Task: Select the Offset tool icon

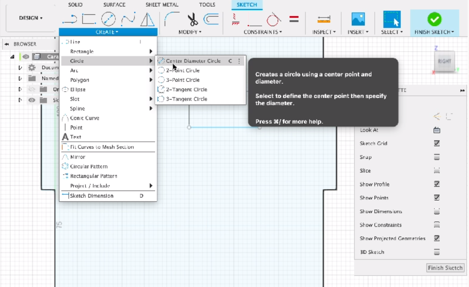Action: 211,19
